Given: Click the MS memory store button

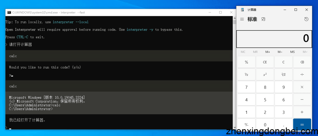Looking at the screenshot, I should click(292, 52).
